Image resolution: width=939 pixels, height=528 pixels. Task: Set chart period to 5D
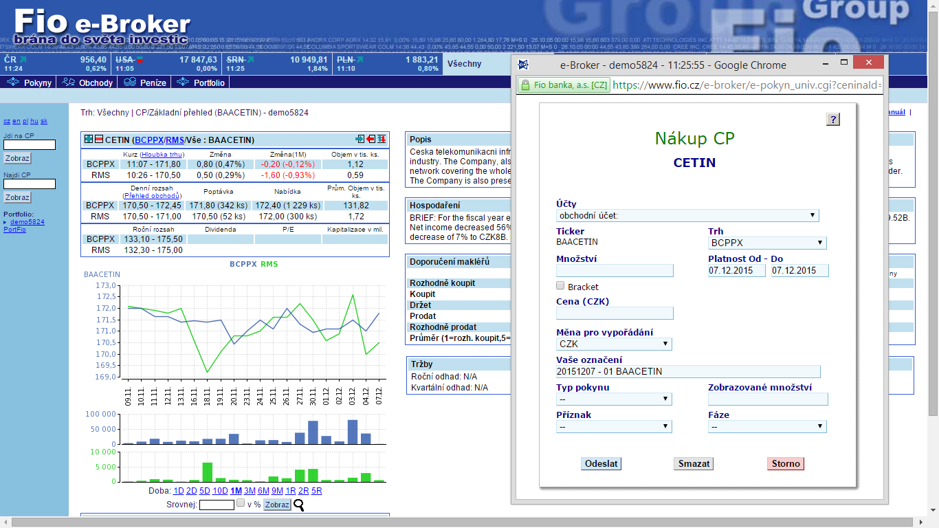pyautogui.click(x=204, y=491)
